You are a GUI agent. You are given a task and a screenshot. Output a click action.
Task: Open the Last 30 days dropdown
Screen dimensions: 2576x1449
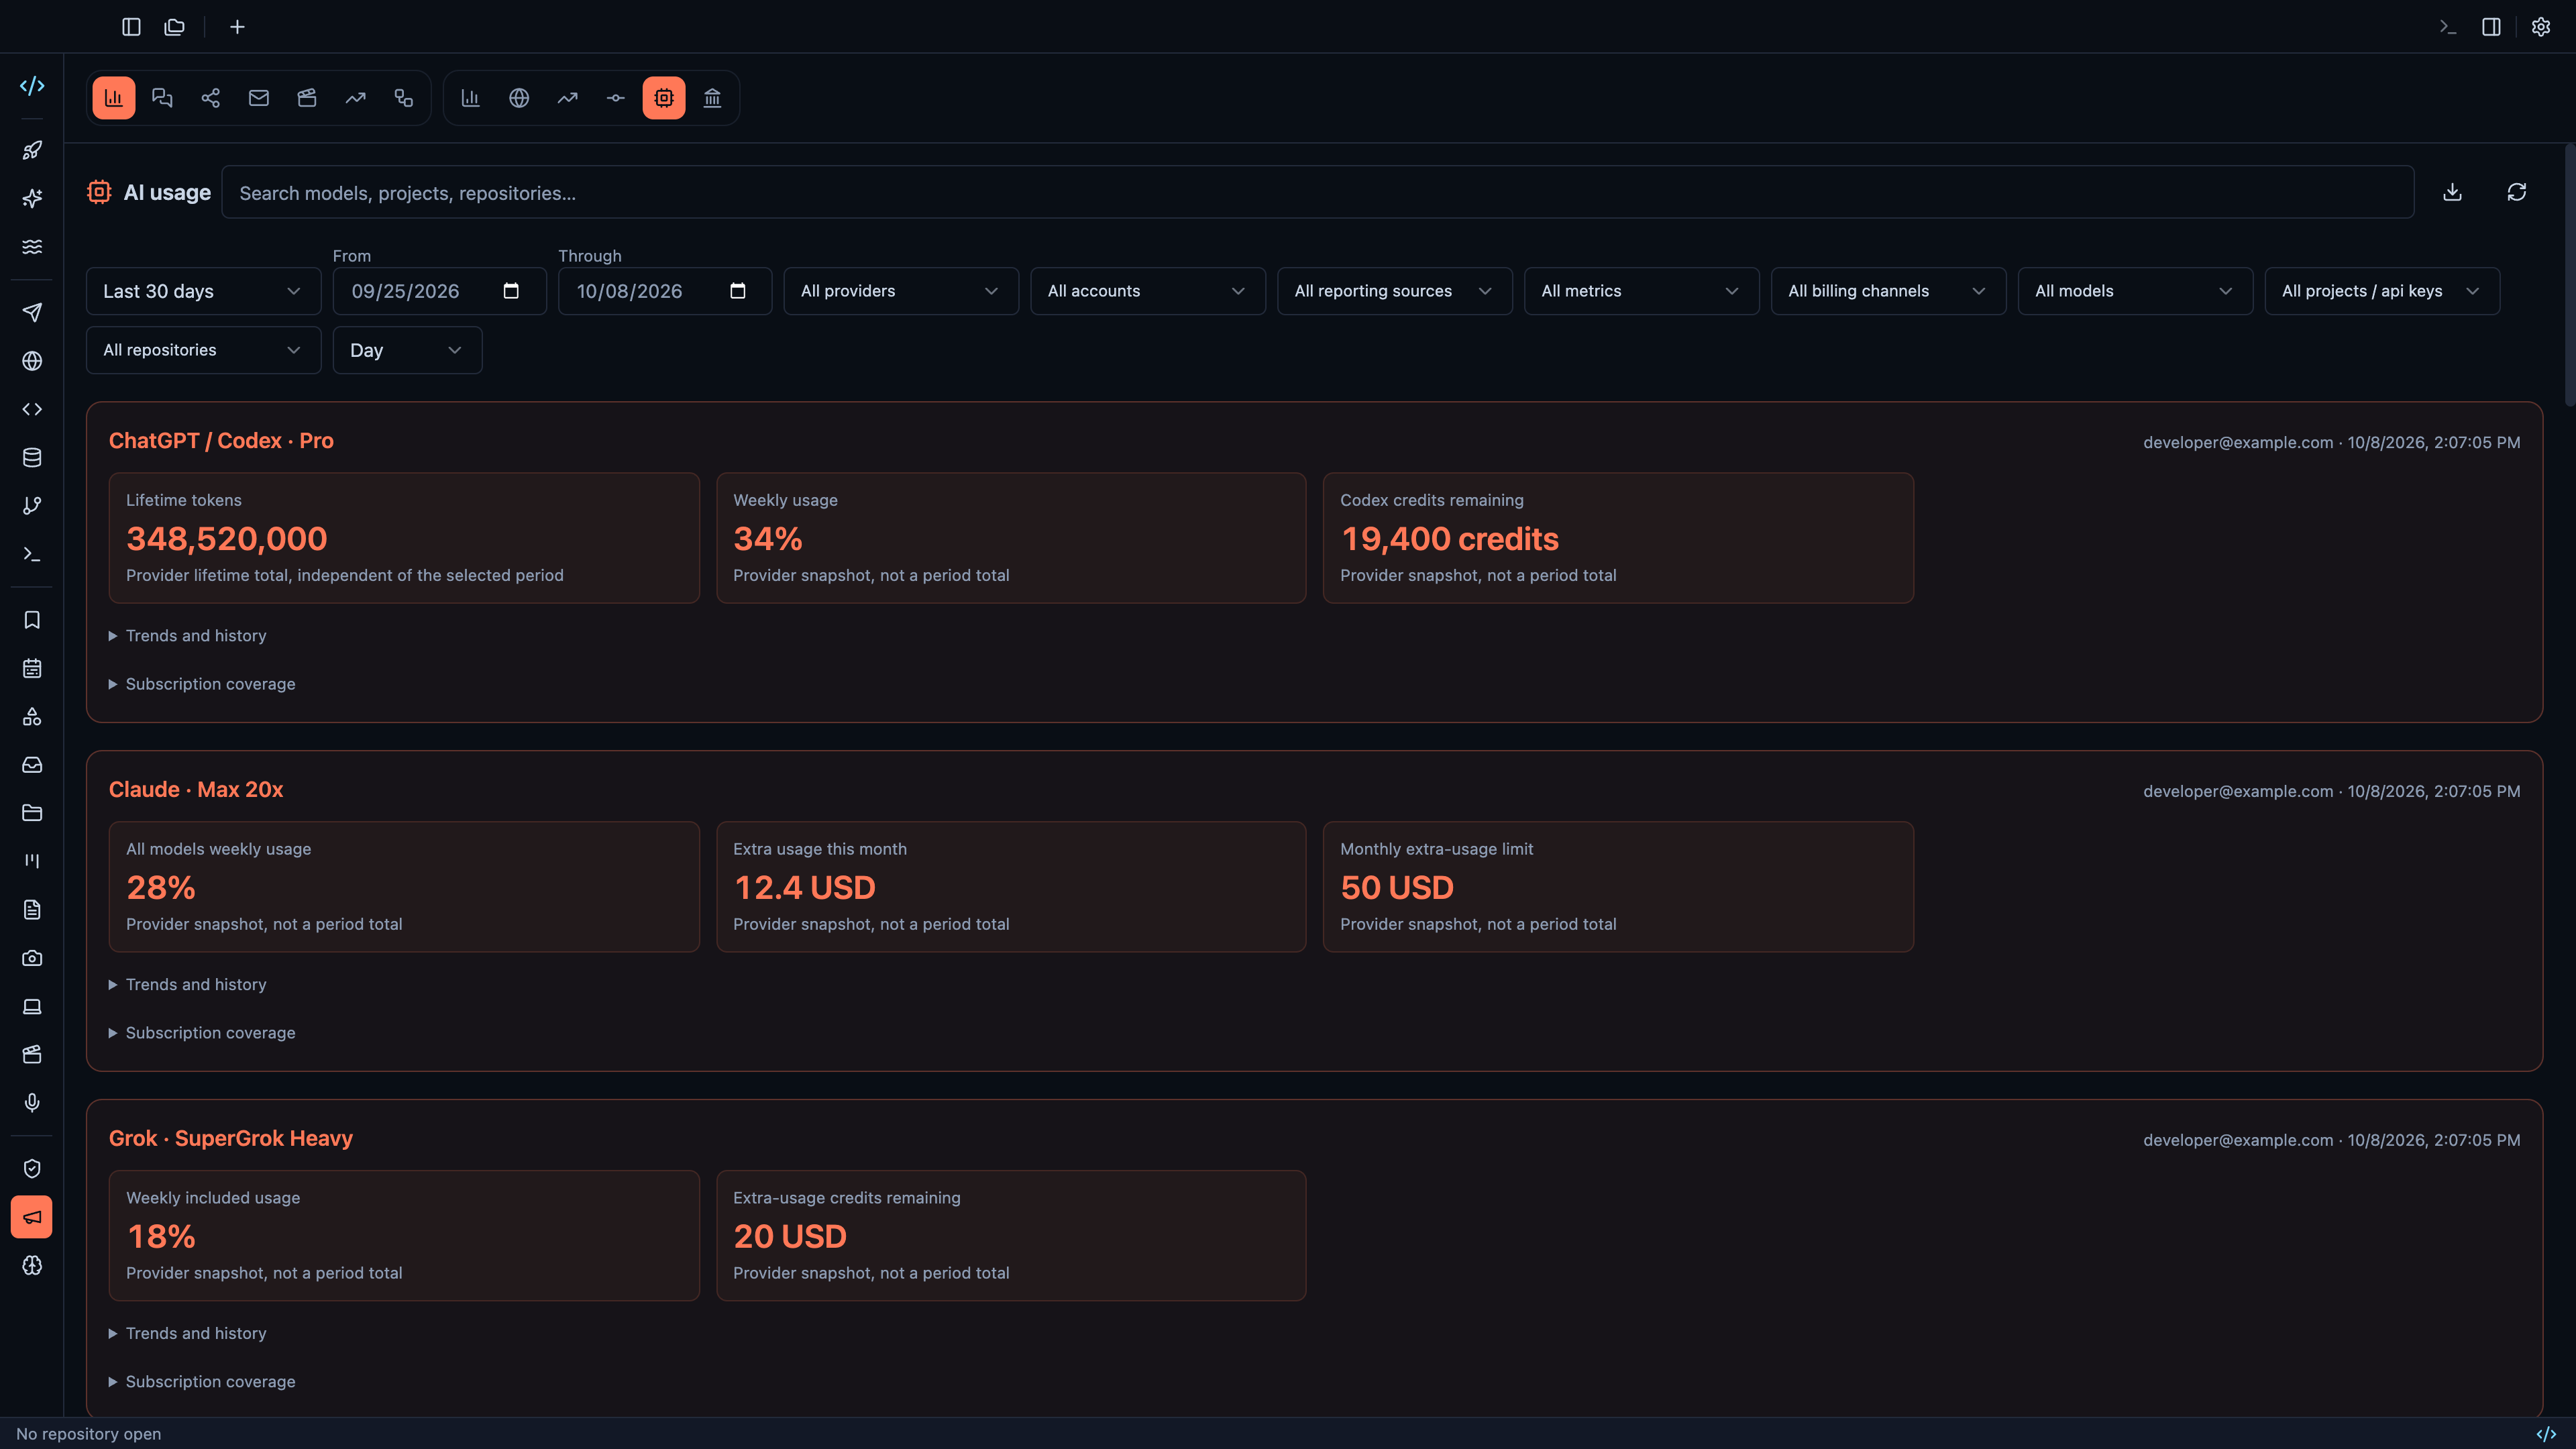[x=203, y=291]
